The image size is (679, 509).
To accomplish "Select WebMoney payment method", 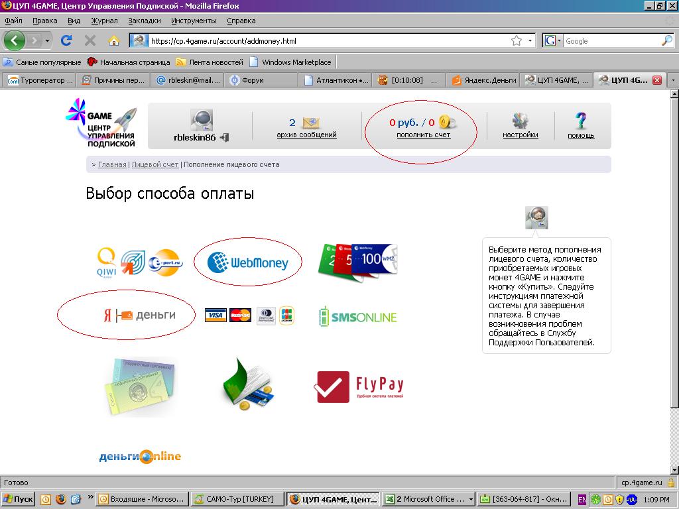I will tap(247, 263).
